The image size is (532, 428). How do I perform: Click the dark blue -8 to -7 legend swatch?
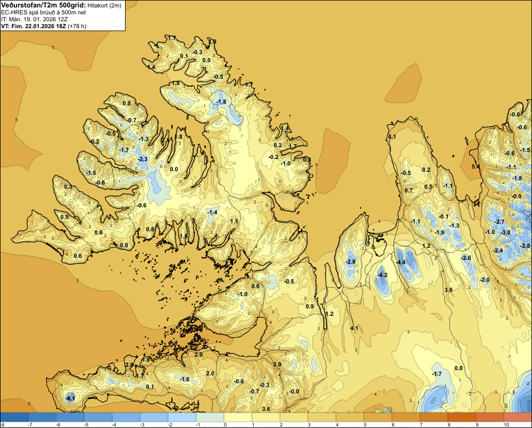tap(14, 417)
